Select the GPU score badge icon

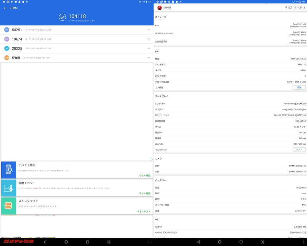point(6,39)
